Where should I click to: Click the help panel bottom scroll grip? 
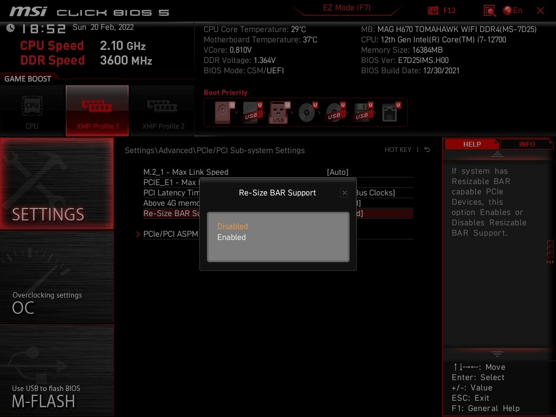tap(497, 354)
